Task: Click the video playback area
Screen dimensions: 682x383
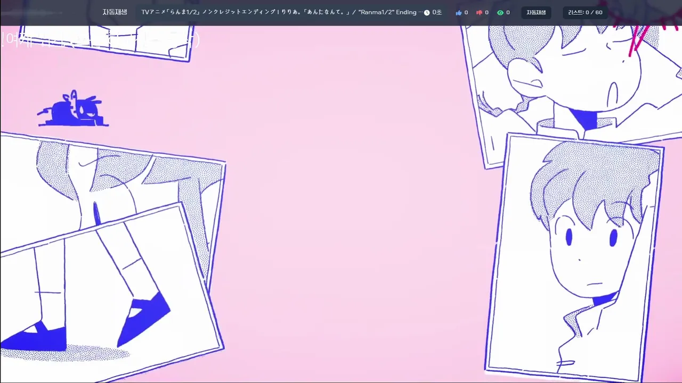Action: tap(341, 204)
